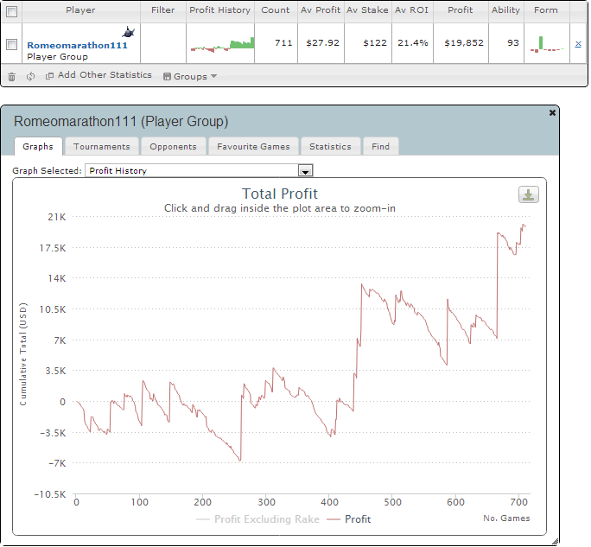Screen dimensions: 591x547
Task: Sort by Form column header
Action: coord(546,10)
